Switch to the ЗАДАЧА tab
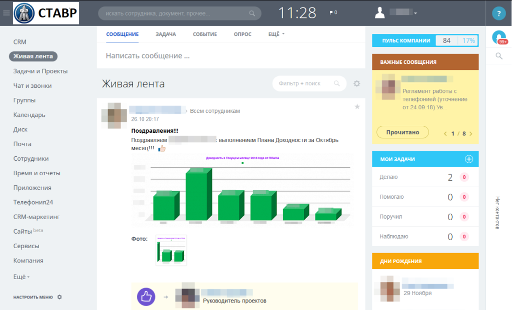This screenshot has height=310, width=512. [165, 34]
